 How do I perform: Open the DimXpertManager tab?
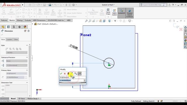coord(20,27)
